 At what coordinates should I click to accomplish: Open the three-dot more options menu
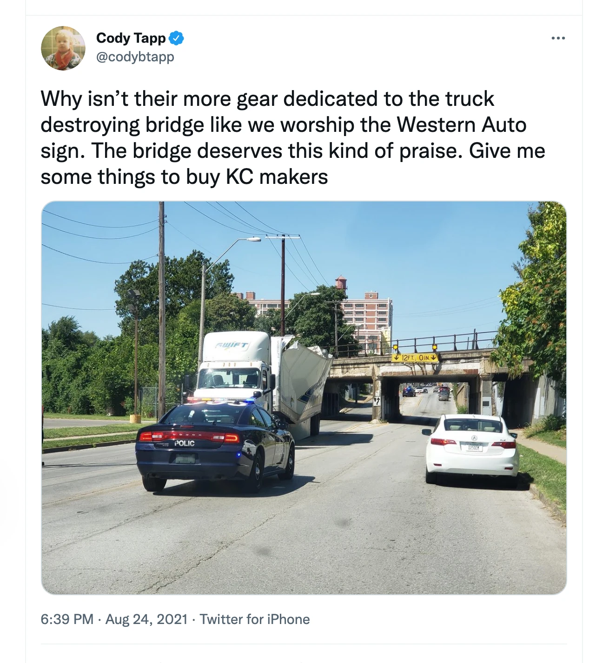coord(558,38)
